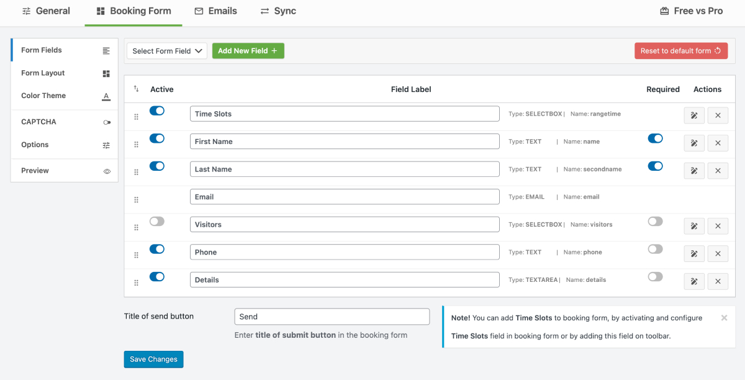
Task: Click the 'Name: rangetime' text
Action: point(596,114)
